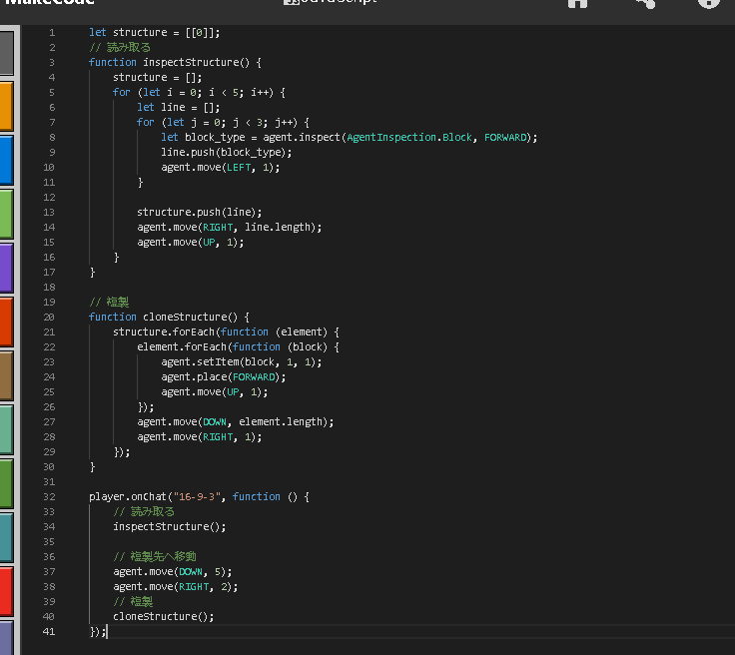The image size is (735, 655).
Task: Click the cloneStructure function declaration name
Action: click(x=185, y=317)
